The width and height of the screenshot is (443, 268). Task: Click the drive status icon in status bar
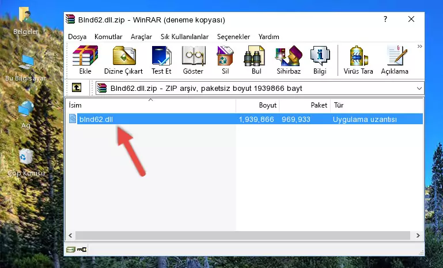pyautogui.click(x=71, y=250)
